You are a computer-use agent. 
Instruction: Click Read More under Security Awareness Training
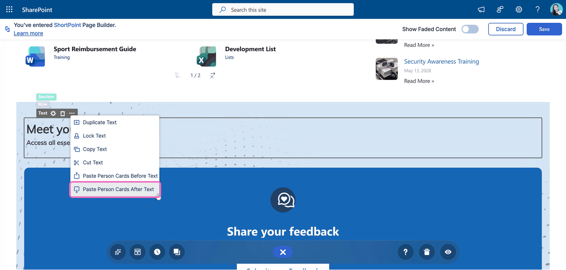pos(419,81)
